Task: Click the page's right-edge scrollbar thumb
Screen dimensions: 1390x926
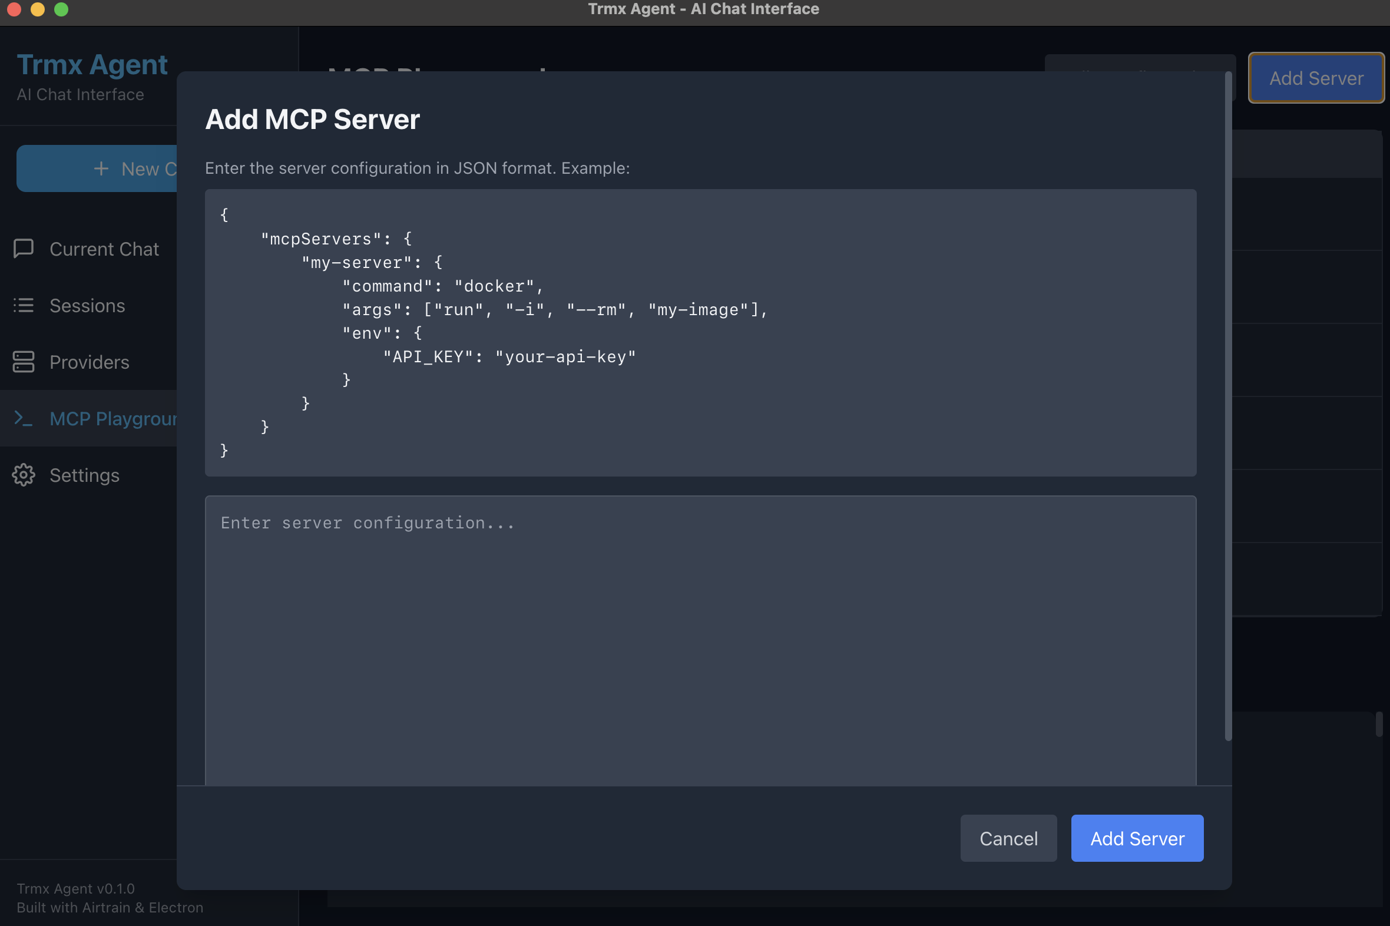Action: click(1379, 724)
